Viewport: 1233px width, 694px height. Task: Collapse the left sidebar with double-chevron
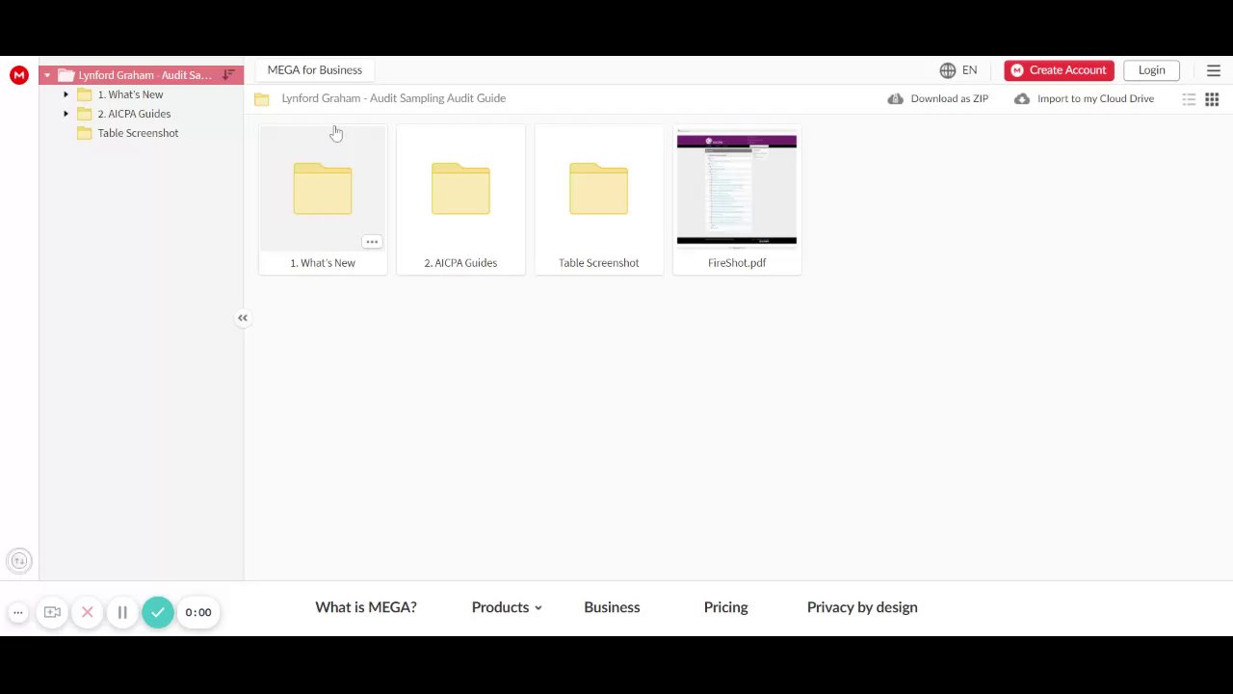[243, 318]
